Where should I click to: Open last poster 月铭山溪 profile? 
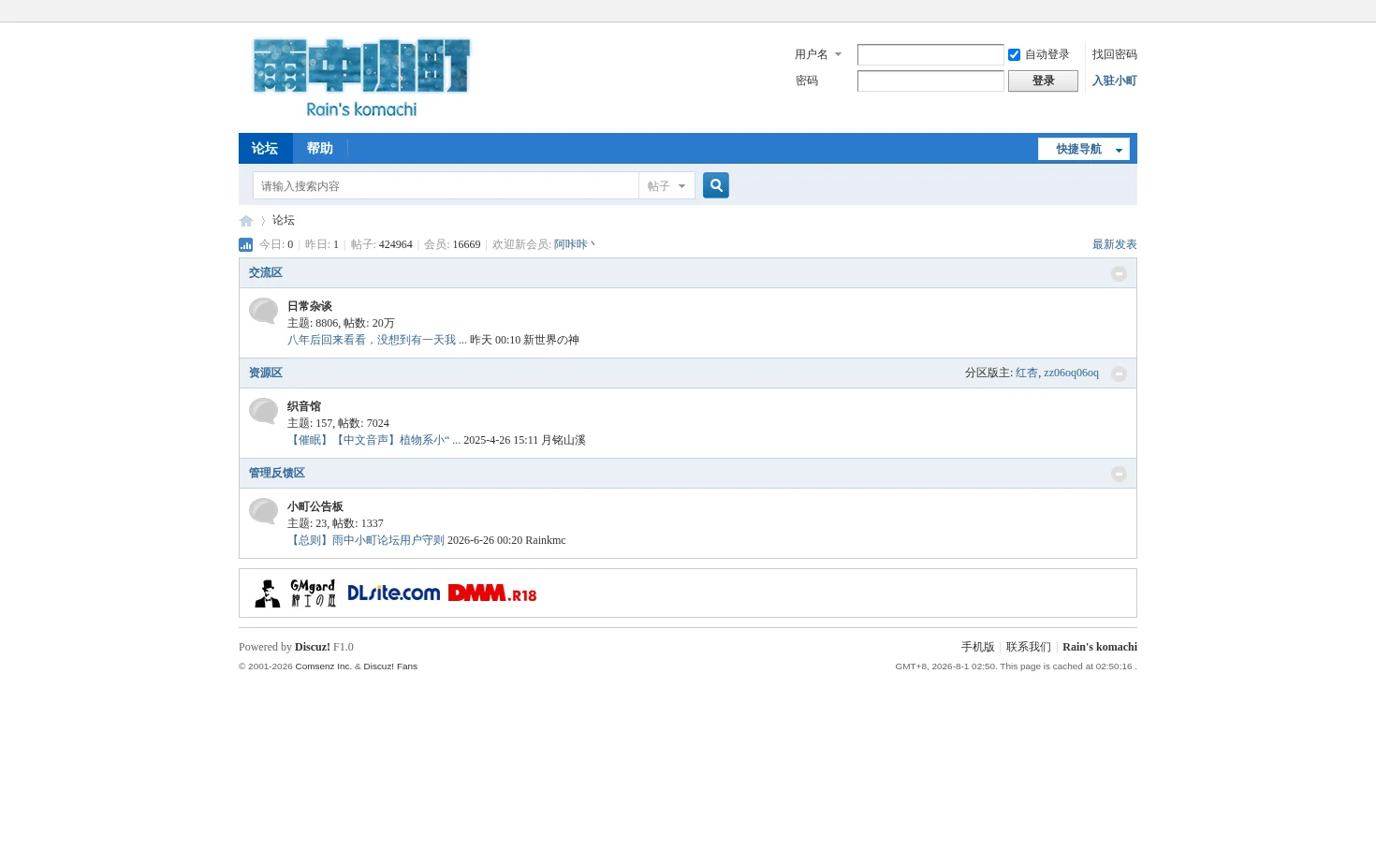coord(563,440)
